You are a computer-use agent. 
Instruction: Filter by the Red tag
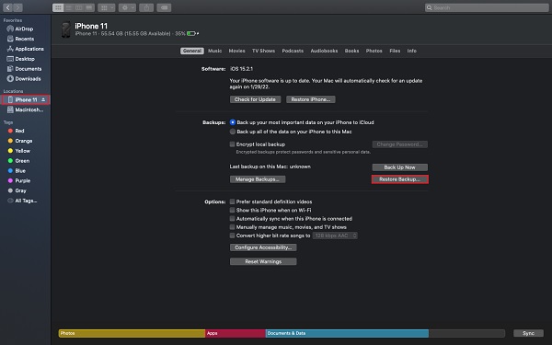19,131
